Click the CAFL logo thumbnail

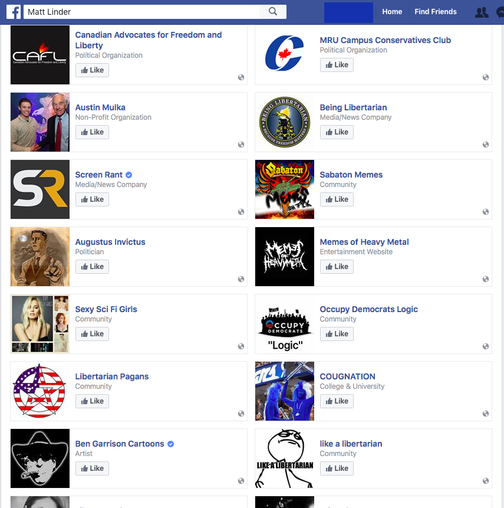[40, 55]
